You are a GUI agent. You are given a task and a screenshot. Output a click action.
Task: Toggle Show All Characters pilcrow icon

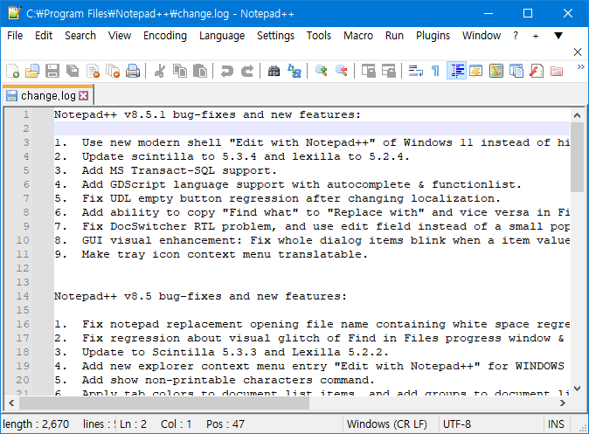(x=436, y=71)
